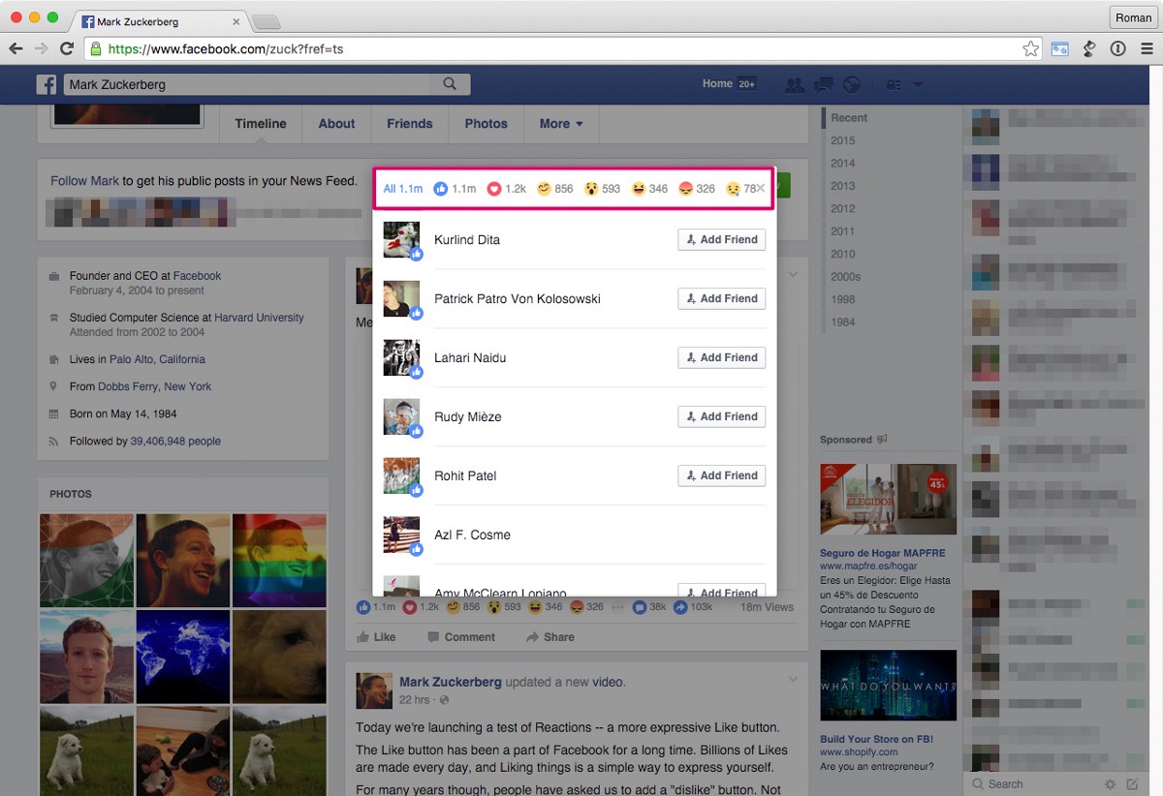
Task: Open the Seguro de Hogar MAPFRE ad link
Action: tap(882, 553)
